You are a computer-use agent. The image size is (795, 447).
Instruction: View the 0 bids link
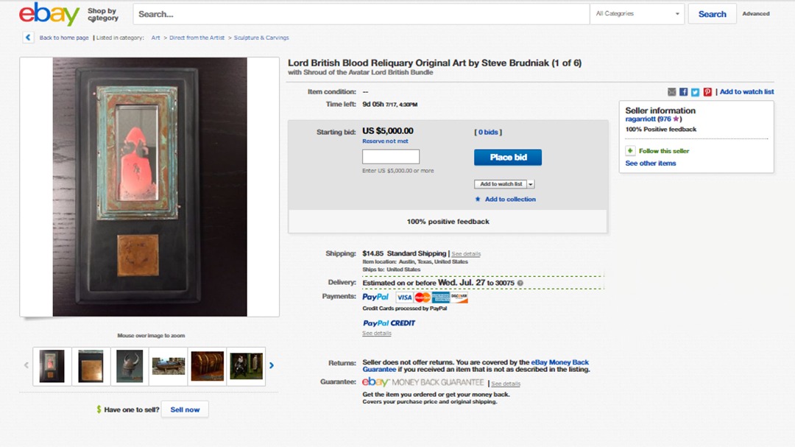point(488,132)
